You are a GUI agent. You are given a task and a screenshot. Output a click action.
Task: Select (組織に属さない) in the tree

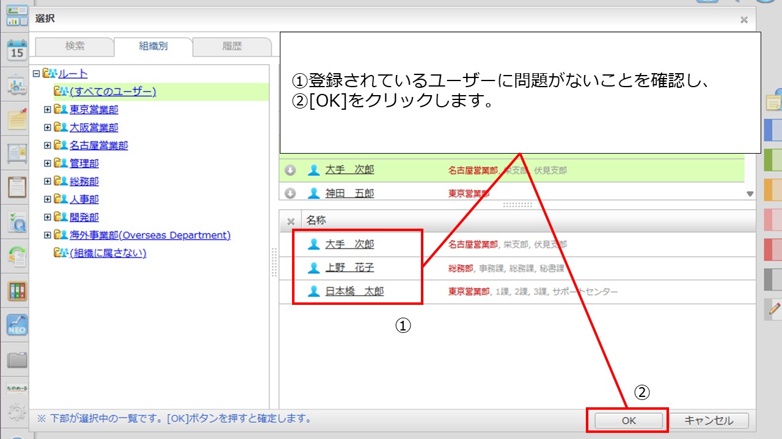pos(108,253)
